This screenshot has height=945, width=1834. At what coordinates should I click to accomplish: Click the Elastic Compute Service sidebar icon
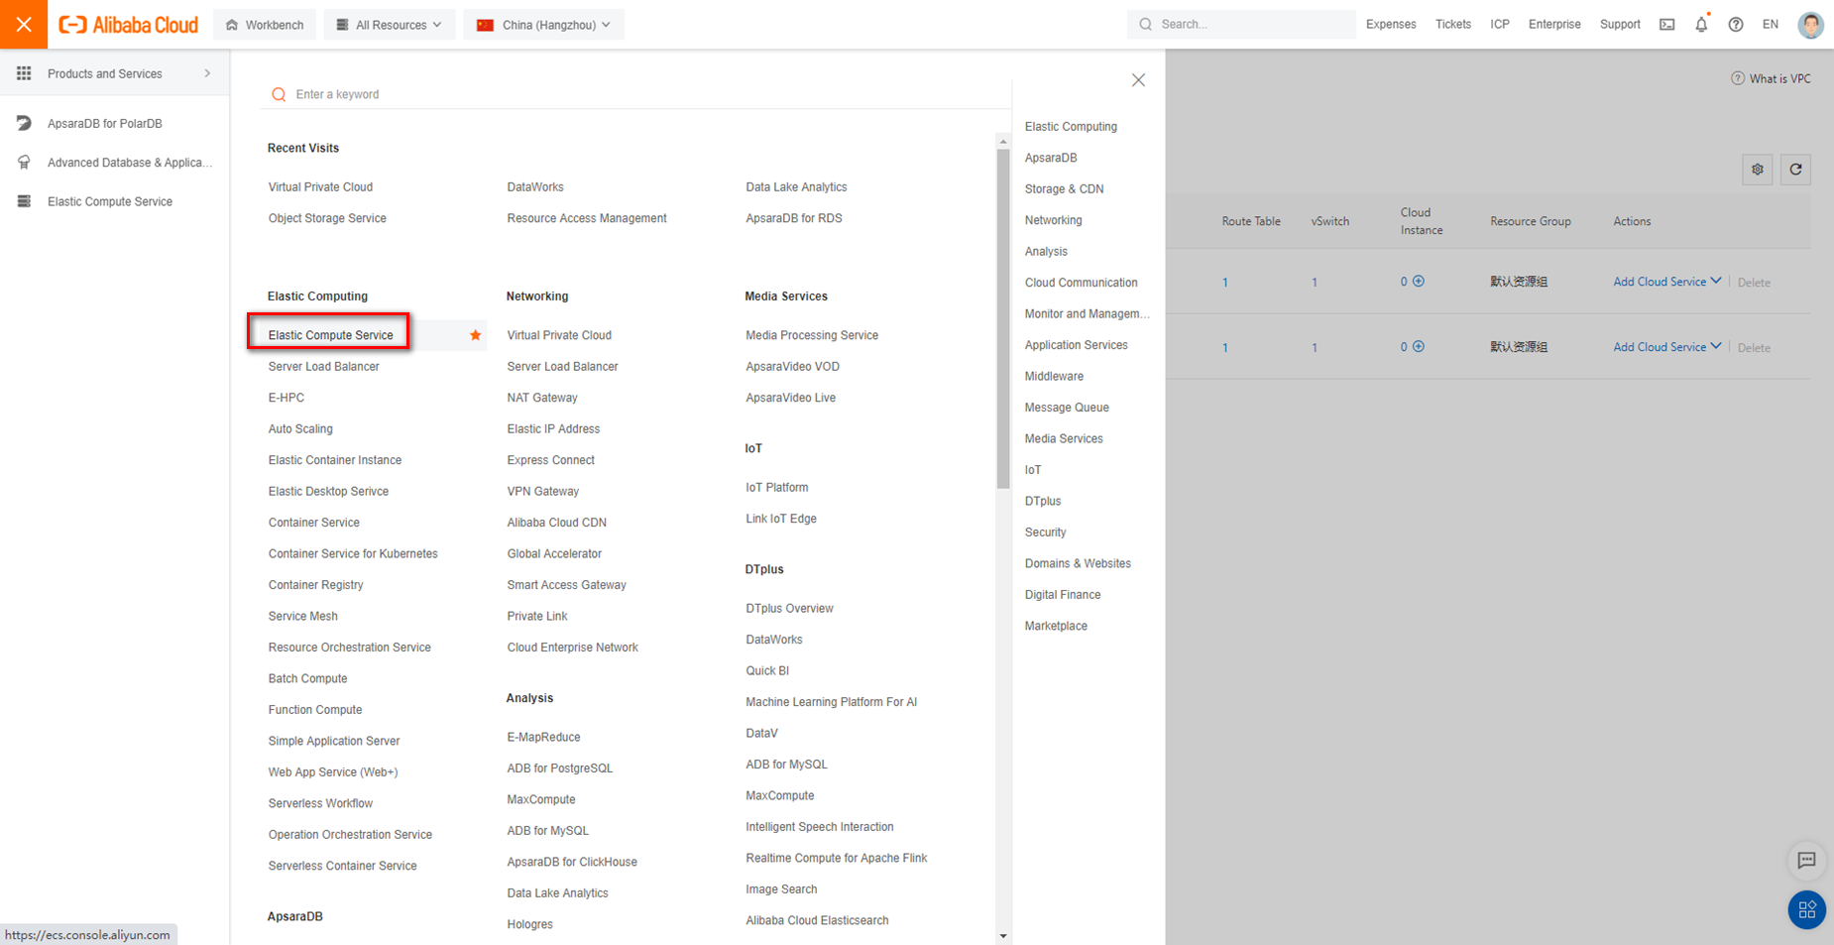click(x=24, y=201)
